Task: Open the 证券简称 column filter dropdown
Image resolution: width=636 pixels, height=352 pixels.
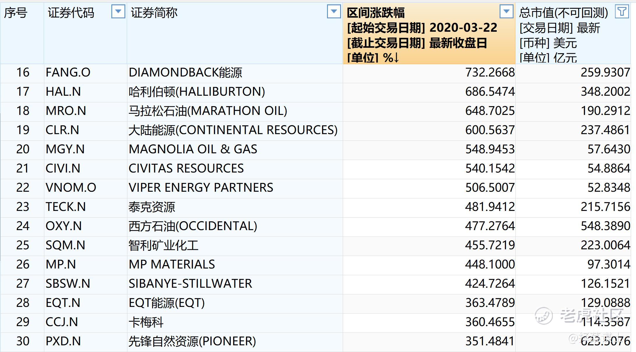Action: [334, 12]
